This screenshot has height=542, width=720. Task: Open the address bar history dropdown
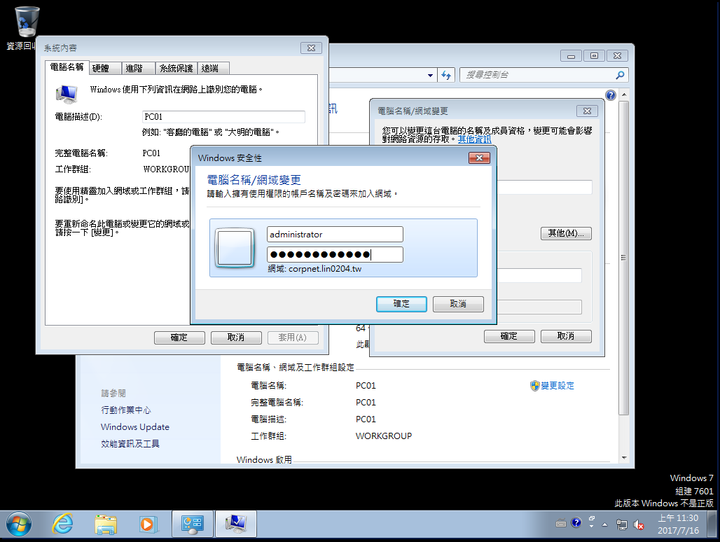coord(430,75)
